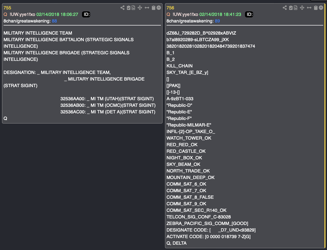Click B_1 line in post 756

[x=170, y=53]
